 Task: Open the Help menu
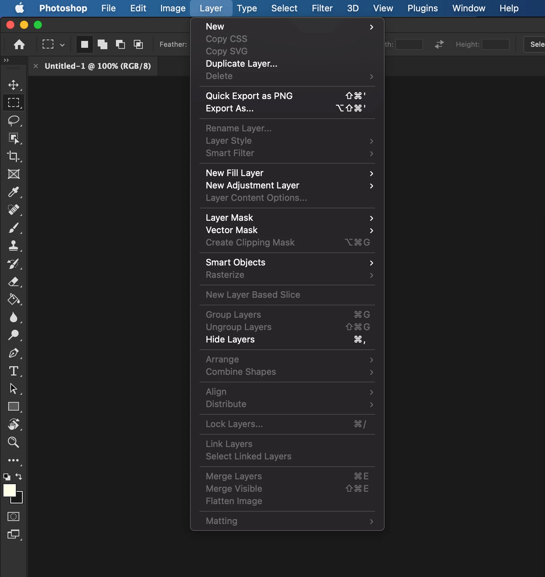click(509, 8)
